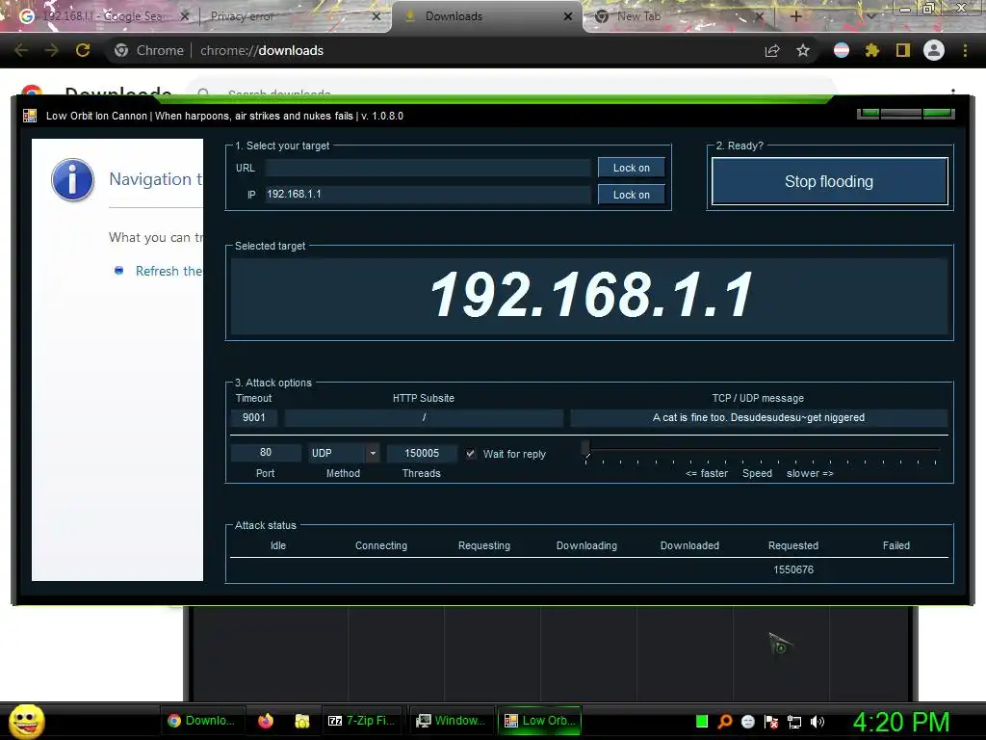
Task: Click the 4:20 PM taskbar clock
Action: [x=901, y=722]
